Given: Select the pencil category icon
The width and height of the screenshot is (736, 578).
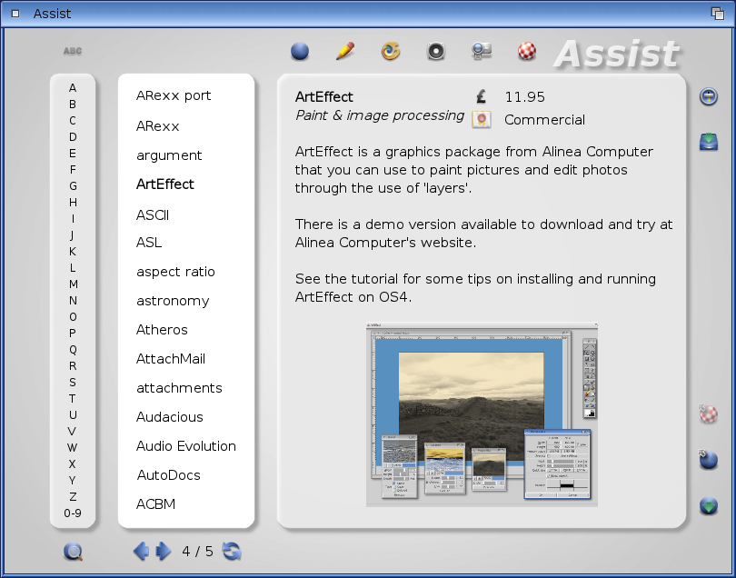Looking at the screenshot, I should click(x=345, y=51).
